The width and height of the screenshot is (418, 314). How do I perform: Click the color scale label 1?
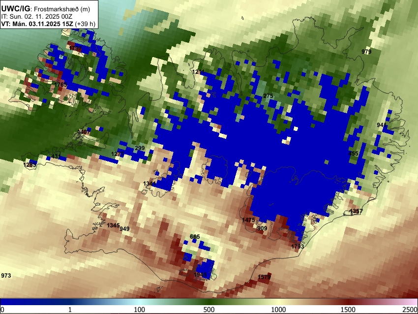[70, 310]
